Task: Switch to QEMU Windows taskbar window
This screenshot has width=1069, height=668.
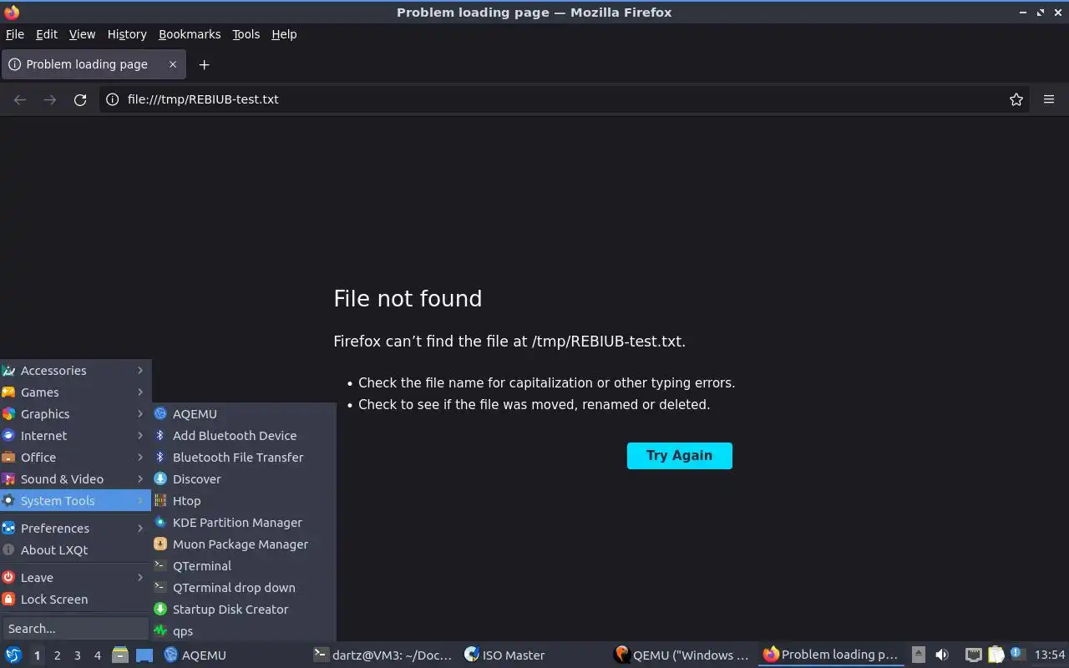Action: 682,655
